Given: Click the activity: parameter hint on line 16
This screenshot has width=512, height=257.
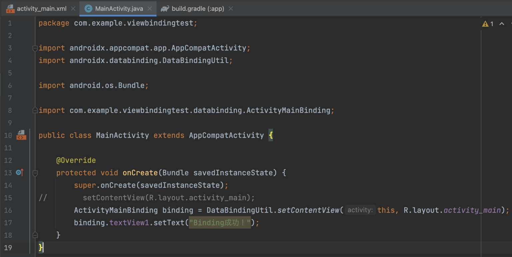Looking at the screenshot, I should pyautogui.click(x=360, y=210).
